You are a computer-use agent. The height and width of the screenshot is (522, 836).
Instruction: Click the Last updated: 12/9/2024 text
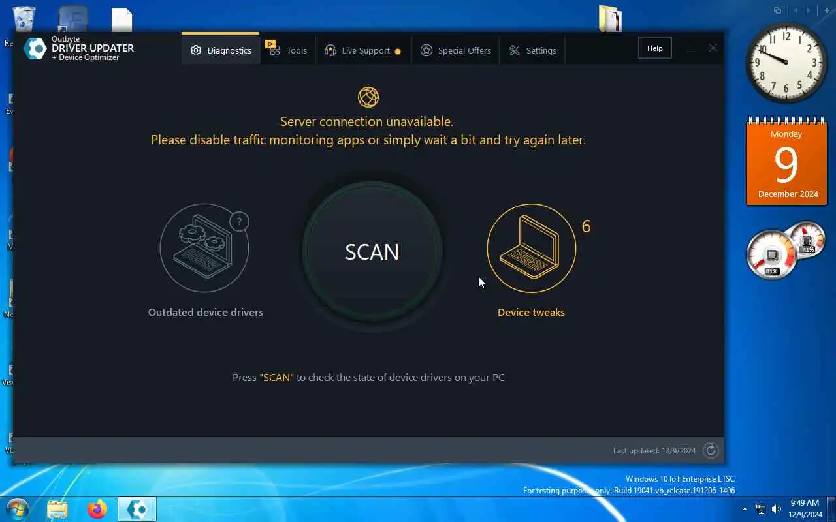pos(655,451)
